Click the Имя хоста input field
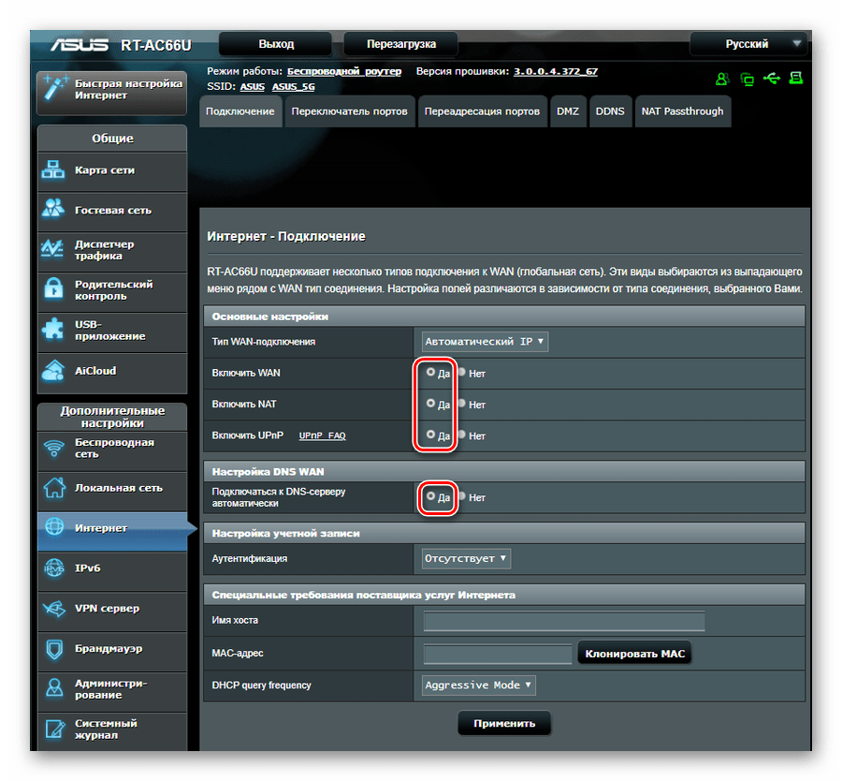The width and height of the screenshot is (842, 781). pos(564,621)
